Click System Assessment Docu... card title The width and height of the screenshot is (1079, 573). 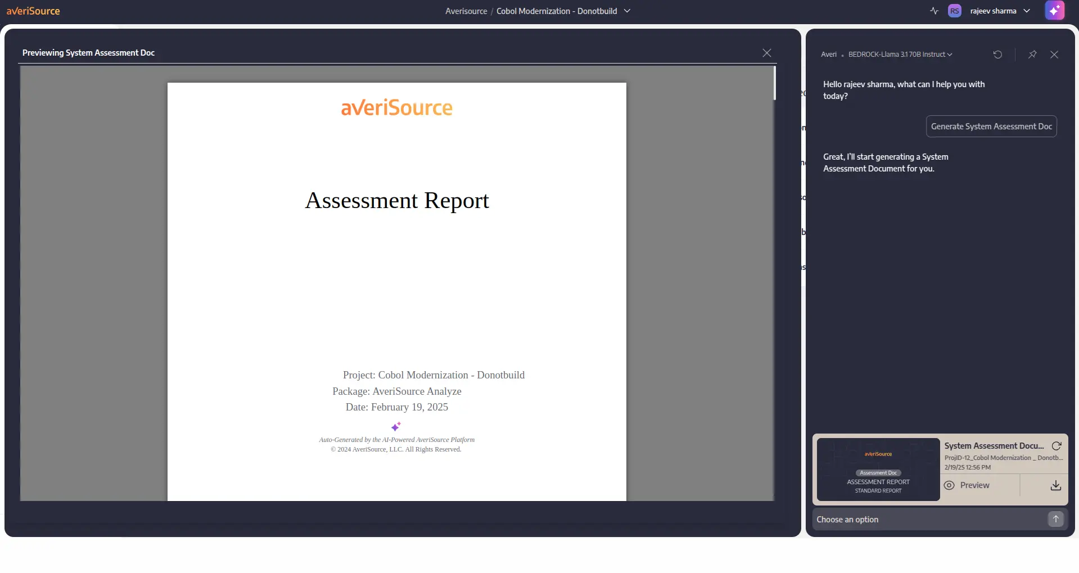point(994,446)
